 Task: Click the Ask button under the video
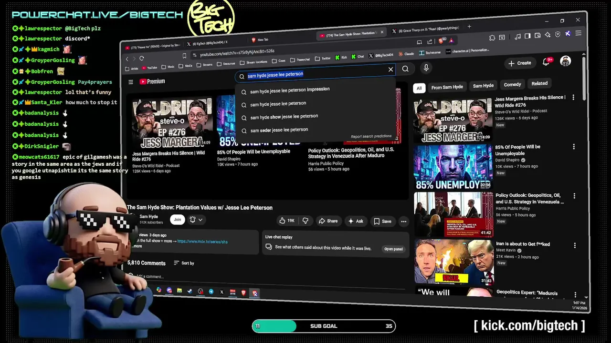click(356, 221)
